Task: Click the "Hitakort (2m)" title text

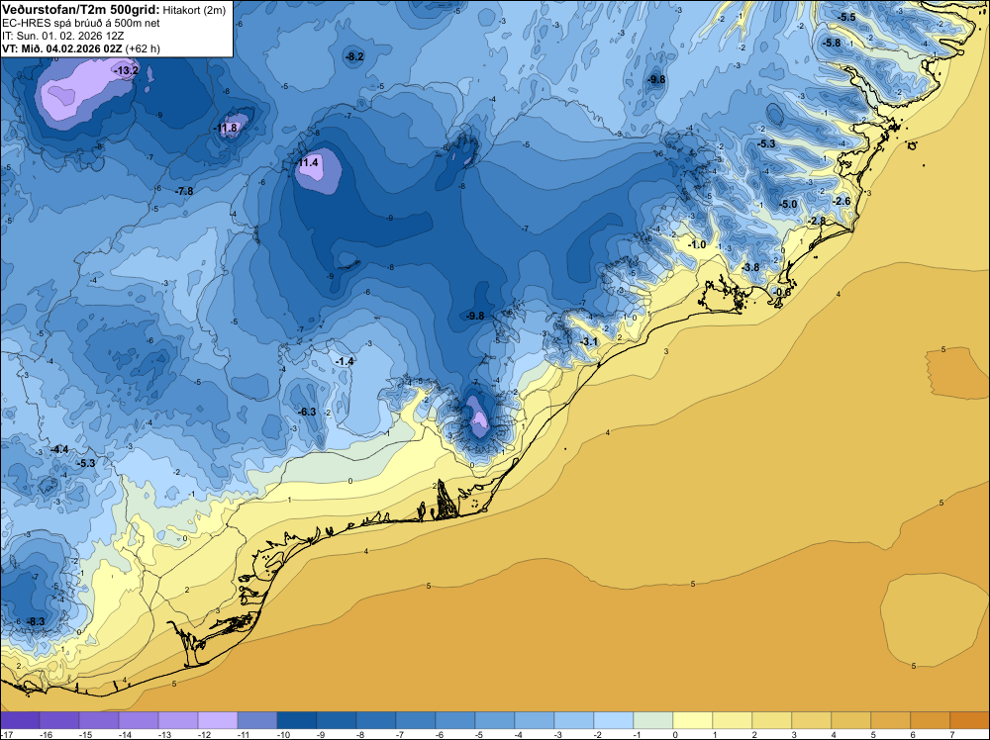Action: coord(194,11)
